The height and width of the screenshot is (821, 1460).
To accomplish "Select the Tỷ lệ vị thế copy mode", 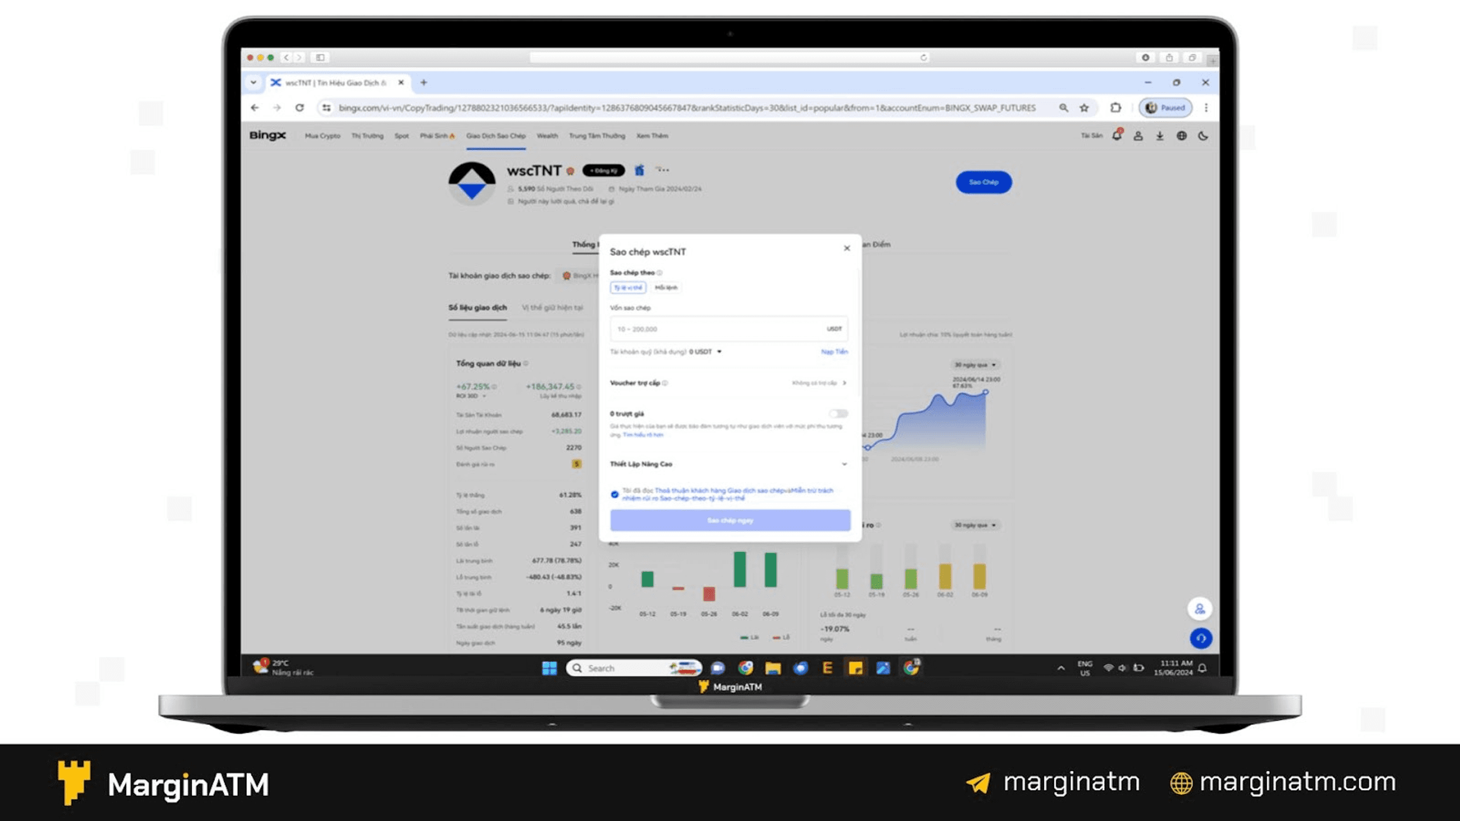I will click(628, 288).
